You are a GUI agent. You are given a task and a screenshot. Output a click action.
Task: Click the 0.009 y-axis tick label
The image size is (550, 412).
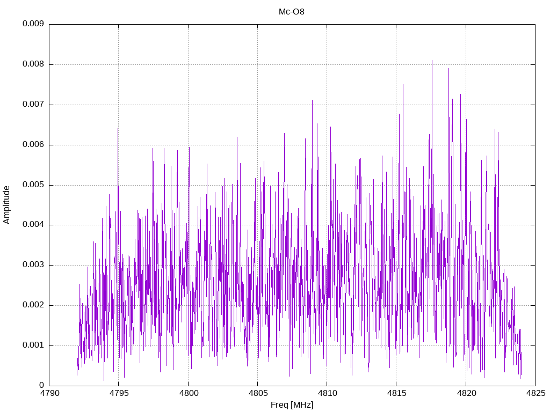(33, 24)
